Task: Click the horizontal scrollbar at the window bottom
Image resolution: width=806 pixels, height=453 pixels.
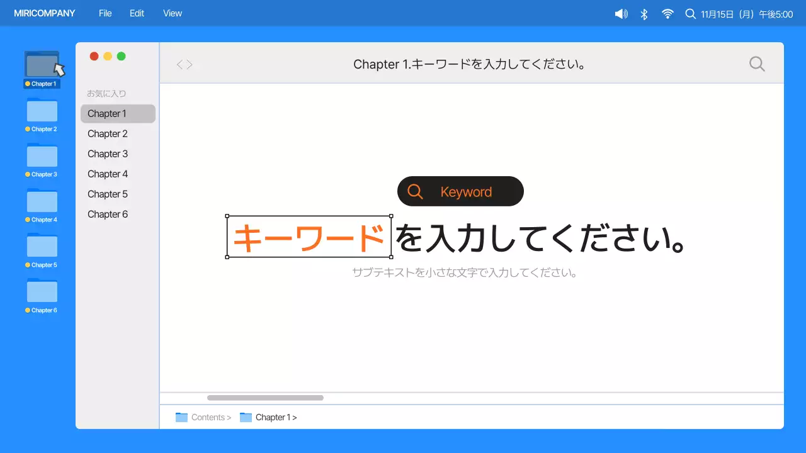Action: point(264,397)
